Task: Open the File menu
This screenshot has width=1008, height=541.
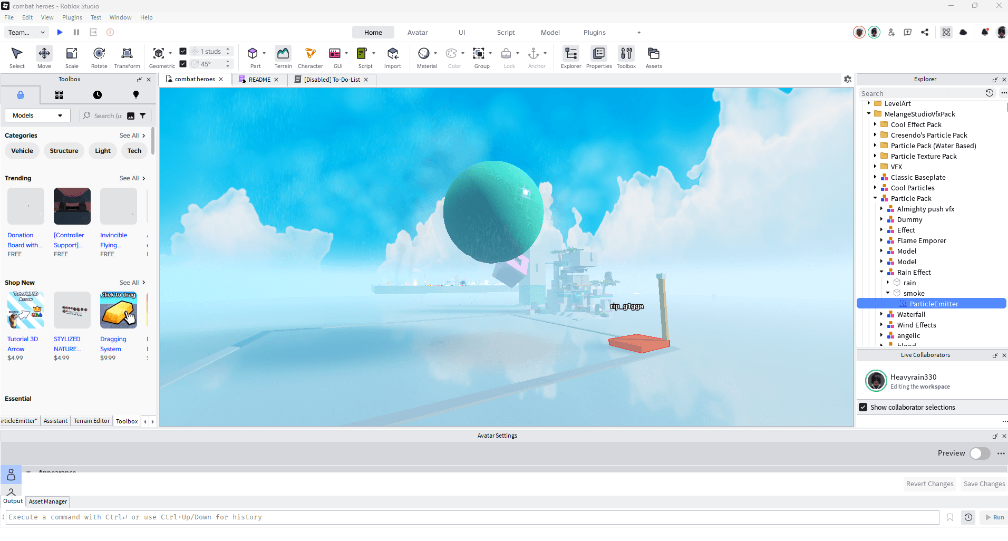Action: pos(9,17)
